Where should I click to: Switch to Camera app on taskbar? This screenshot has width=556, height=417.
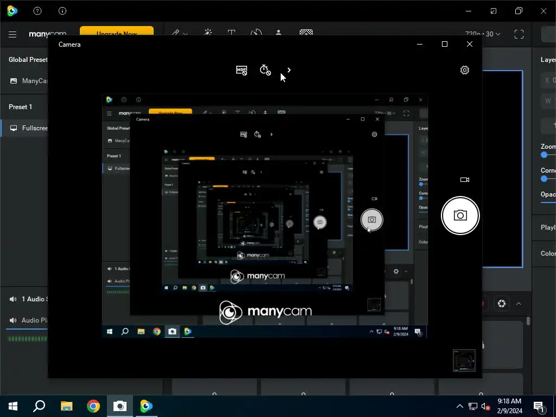120,406
